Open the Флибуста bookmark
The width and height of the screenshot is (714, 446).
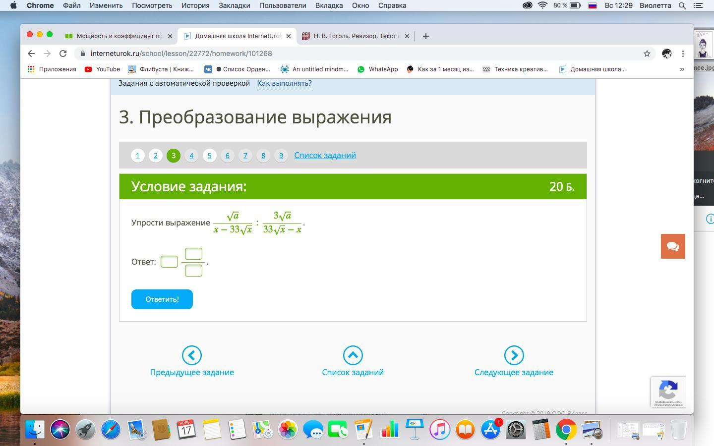(161, 69)
